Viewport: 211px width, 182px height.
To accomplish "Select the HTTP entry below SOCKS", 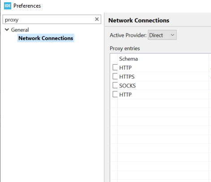I will [x=125, y=95].
